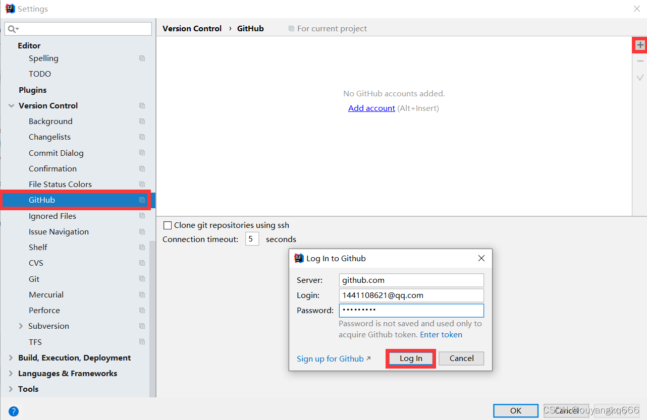Click the Login email input field
The width and height of the screenshot is (647, 420).
tap(411, 295)
